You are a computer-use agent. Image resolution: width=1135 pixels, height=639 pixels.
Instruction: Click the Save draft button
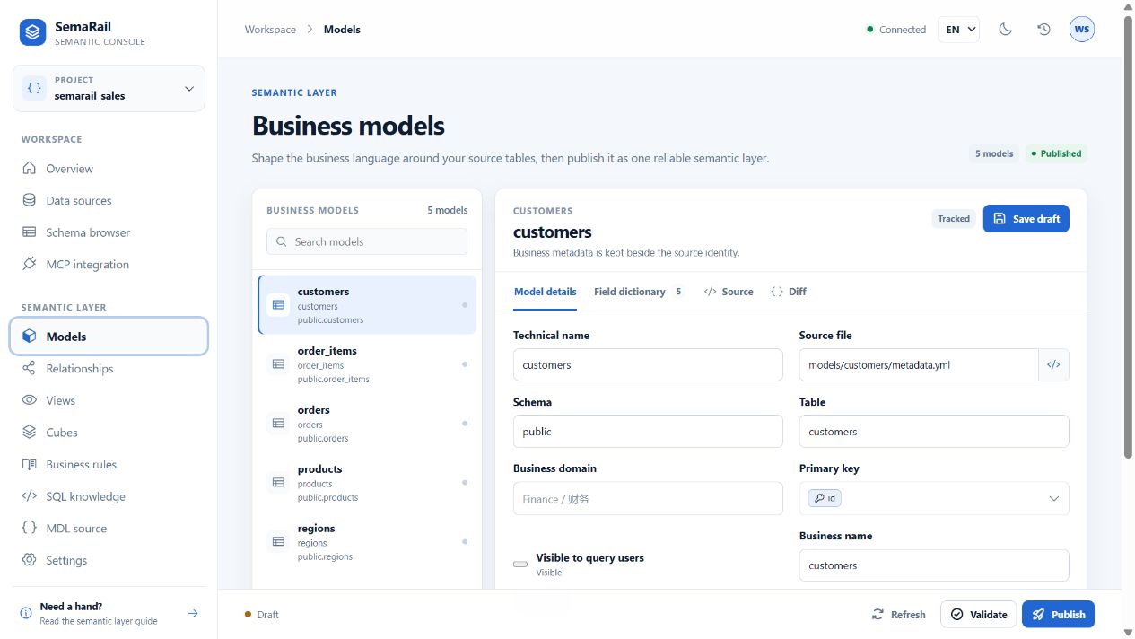pos(1026,219)
